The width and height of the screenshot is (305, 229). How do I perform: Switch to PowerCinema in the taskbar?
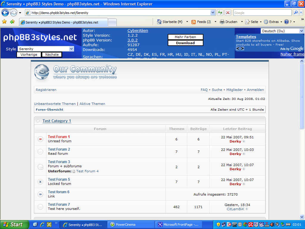pyautogui.click(x=131, y=225)
